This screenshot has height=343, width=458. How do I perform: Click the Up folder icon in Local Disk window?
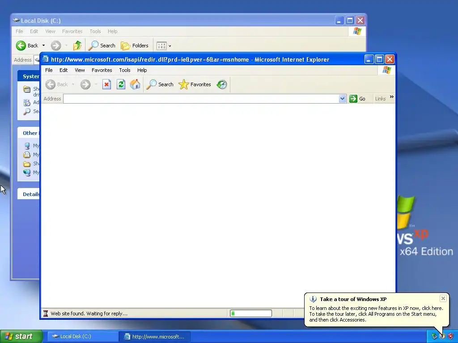77,46
